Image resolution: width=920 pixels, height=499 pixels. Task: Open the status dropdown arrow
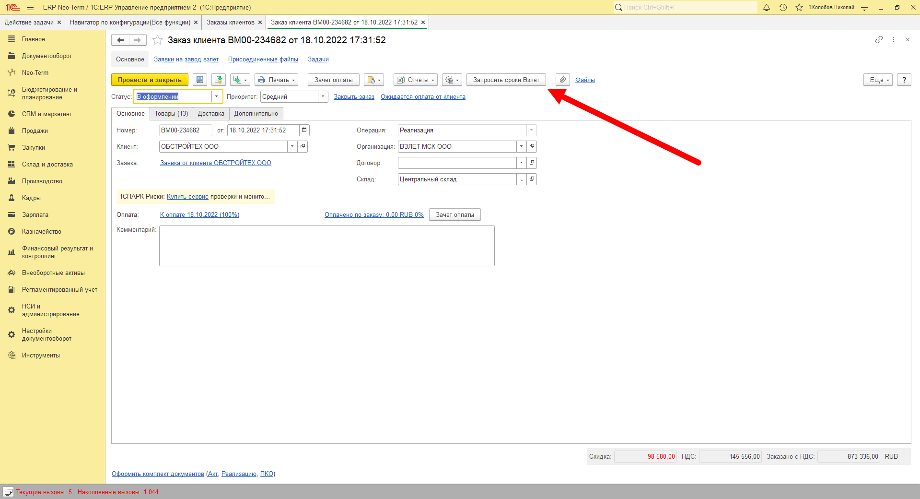click(x=217, y=96)
